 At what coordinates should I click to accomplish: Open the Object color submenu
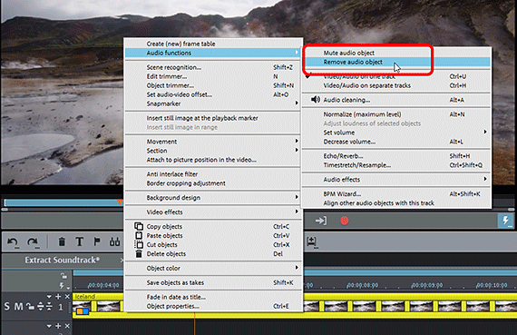point(212,269)
